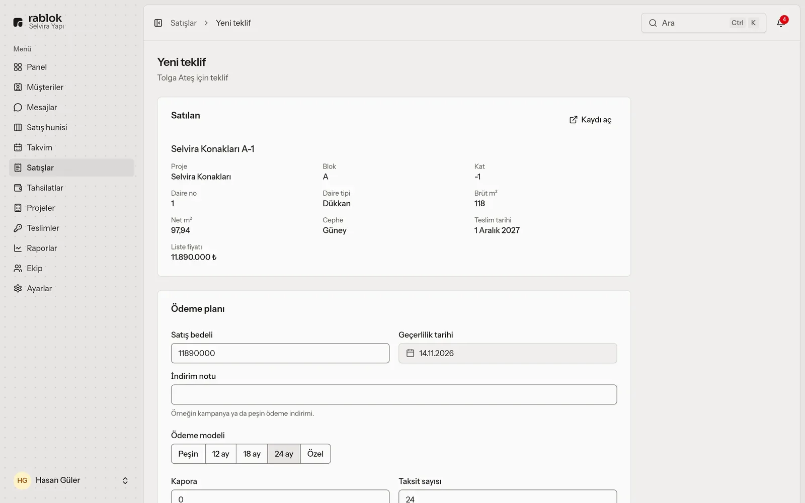
Task: Click the Kapora input field
Action: [280, 496]
